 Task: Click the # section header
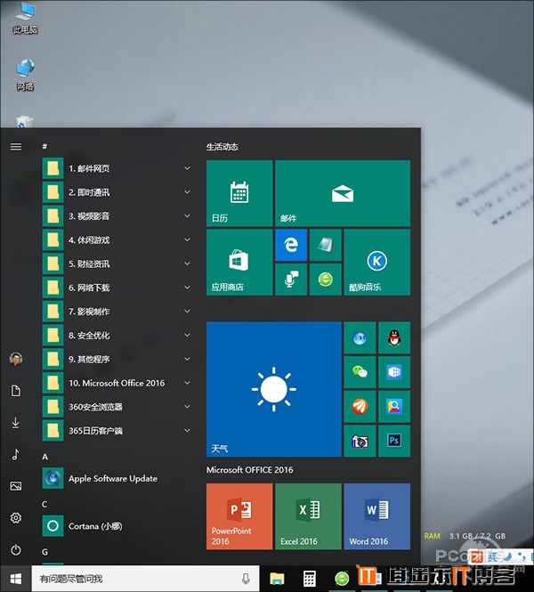click(44, 146)
